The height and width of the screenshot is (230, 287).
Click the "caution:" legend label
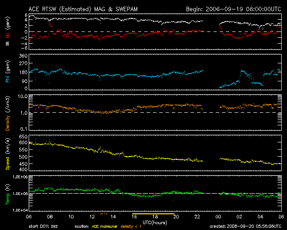point(82,226)
